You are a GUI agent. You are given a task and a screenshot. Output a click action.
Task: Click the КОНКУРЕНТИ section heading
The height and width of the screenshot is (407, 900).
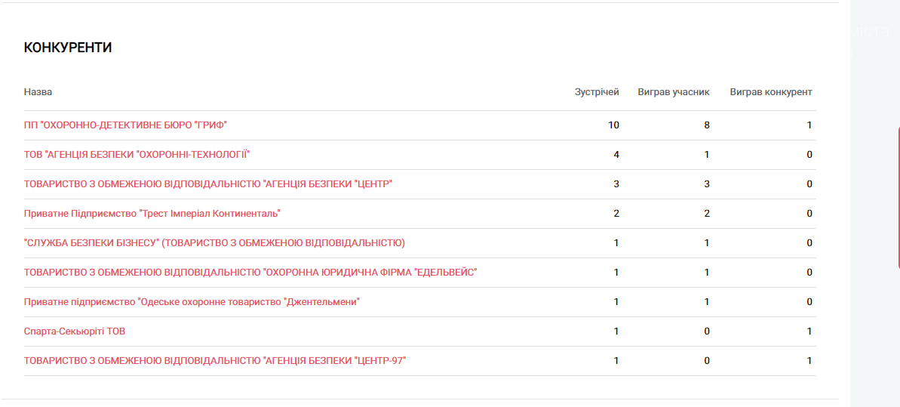click(68, 48)
